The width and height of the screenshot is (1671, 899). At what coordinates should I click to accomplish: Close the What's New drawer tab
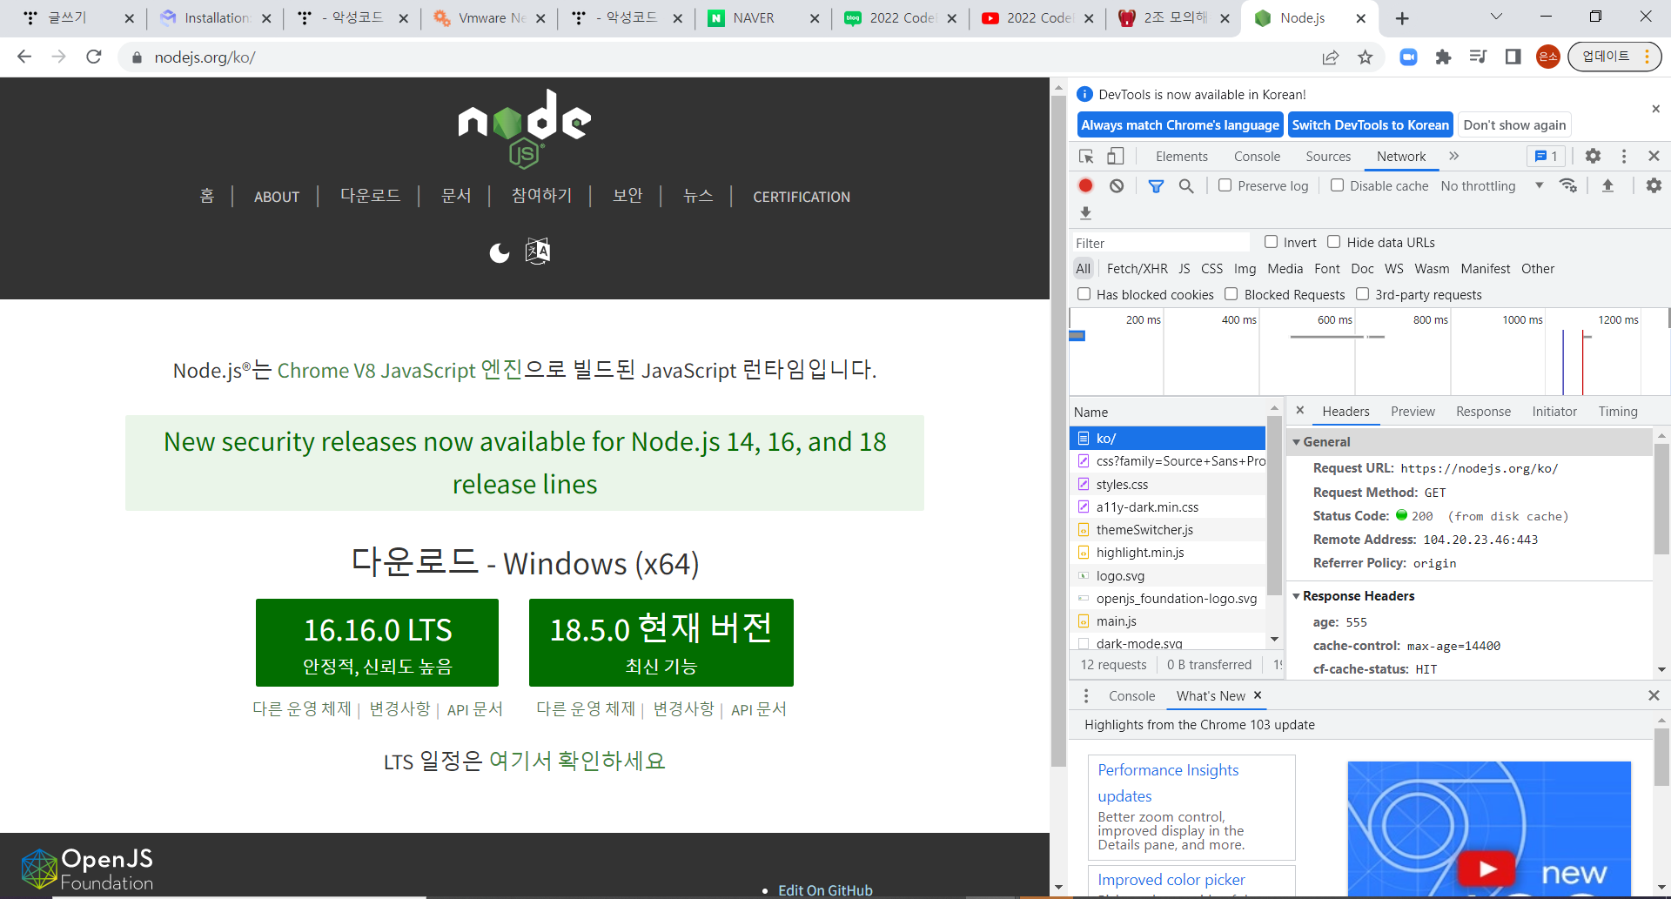(x=1258, y=695)
